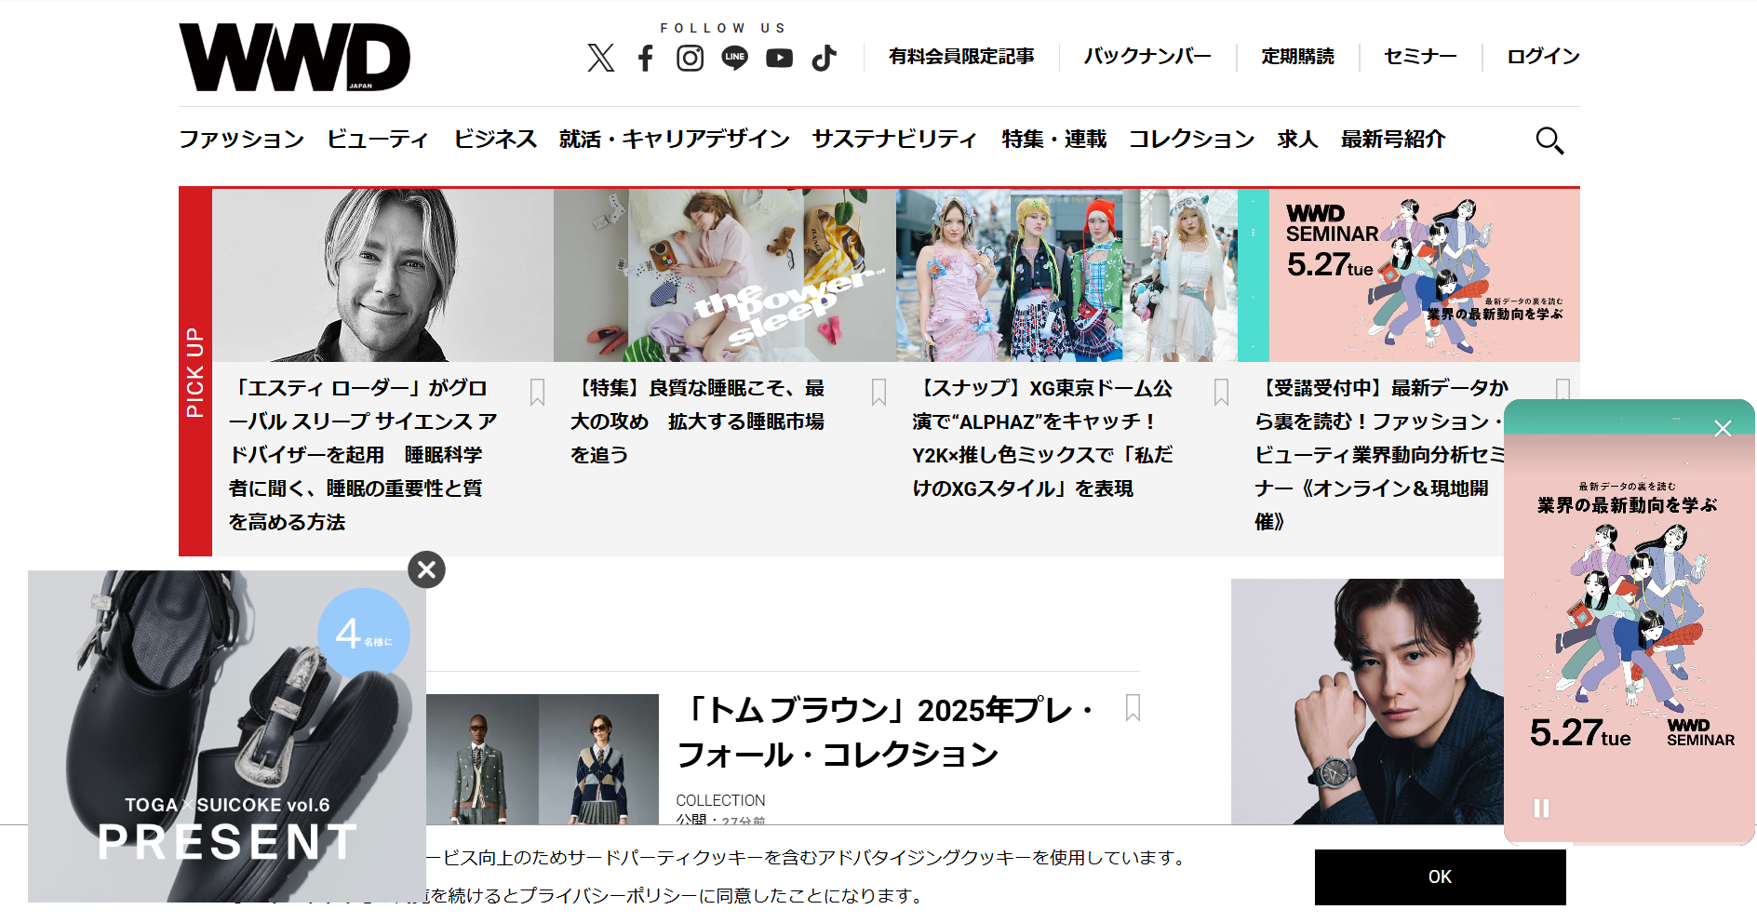This screenshot has width=1757, height=923.
Task: Open the コレクション menu
Action: pos(1192,140)
